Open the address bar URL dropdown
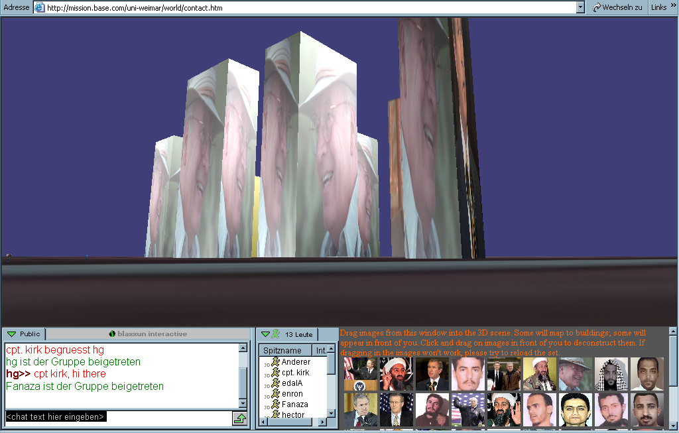This screenshot has height=433, width=679. (580, 7)
